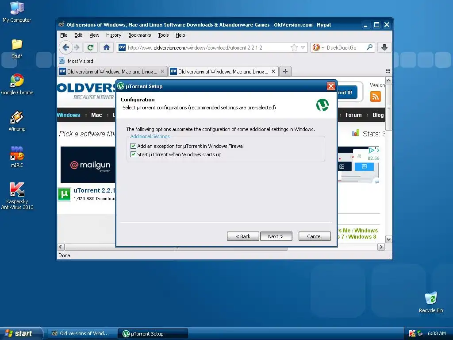Viewport: 453px width, 340px height.
Task: Click the taskbar clock
Action: (x=437, y=333)
